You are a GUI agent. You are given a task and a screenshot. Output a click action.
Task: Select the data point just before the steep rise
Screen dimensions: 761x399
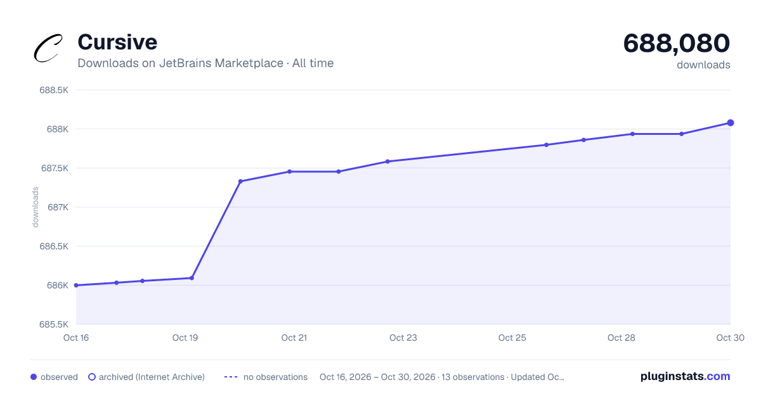[192, 278]
